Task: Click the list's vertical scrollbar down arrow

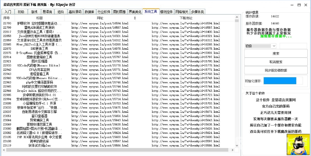Action: coord(237,145)
